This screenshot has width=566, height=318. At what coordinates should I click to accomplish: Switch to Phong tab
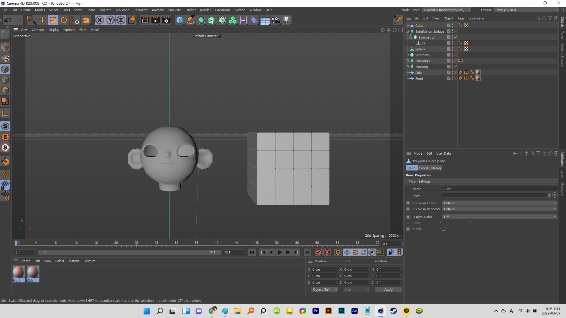[x=436, y=168]
